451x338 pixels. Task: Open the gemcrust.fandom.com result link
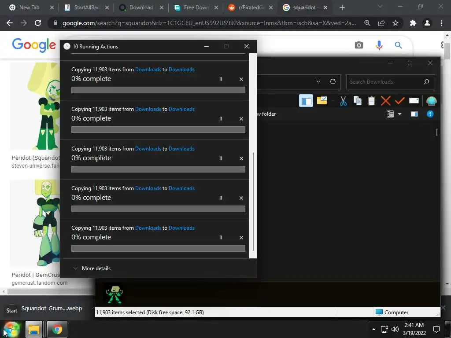pos(39,283)
